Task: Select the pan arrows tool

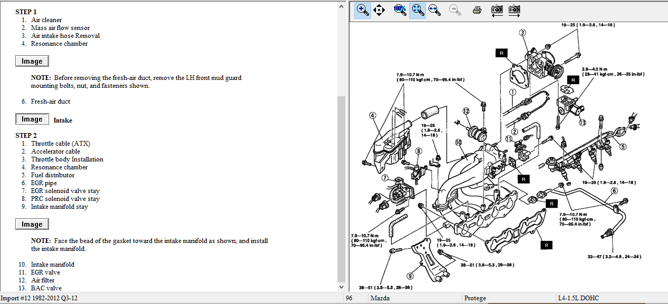Action: [379, 10]
